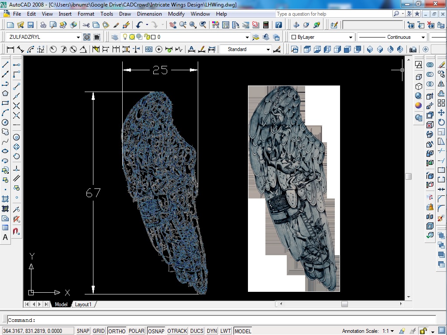This screenshot has width=447, height=335.
Task: Open the Layer Properties Manager icon
Action: pos(115,37)
